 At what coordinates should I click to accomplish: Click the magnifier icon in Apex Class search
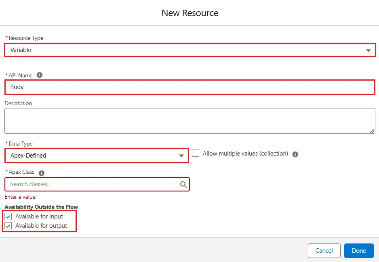coord(183,184)
